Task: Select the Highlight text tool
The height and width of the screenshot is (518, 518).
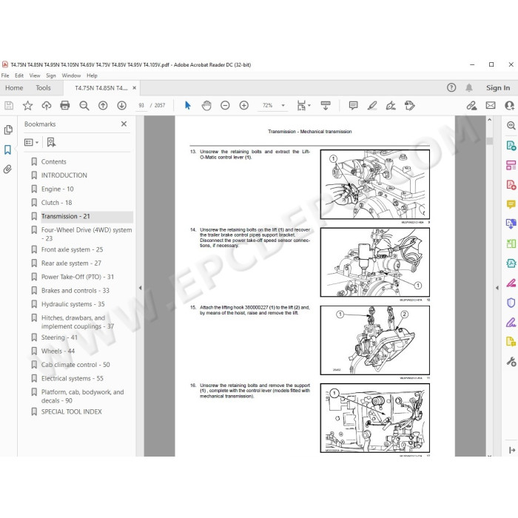Action: [x=372, y=105]
